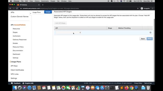163x91 pixels.
Task: Open a new tab with plus button
Action: tap(43, 5)
